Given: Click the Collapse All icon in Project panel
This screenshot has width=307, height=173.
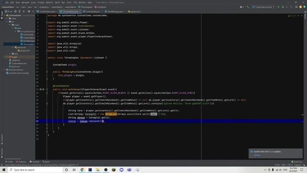Looking at the screenshot, I should coord(24,12).
